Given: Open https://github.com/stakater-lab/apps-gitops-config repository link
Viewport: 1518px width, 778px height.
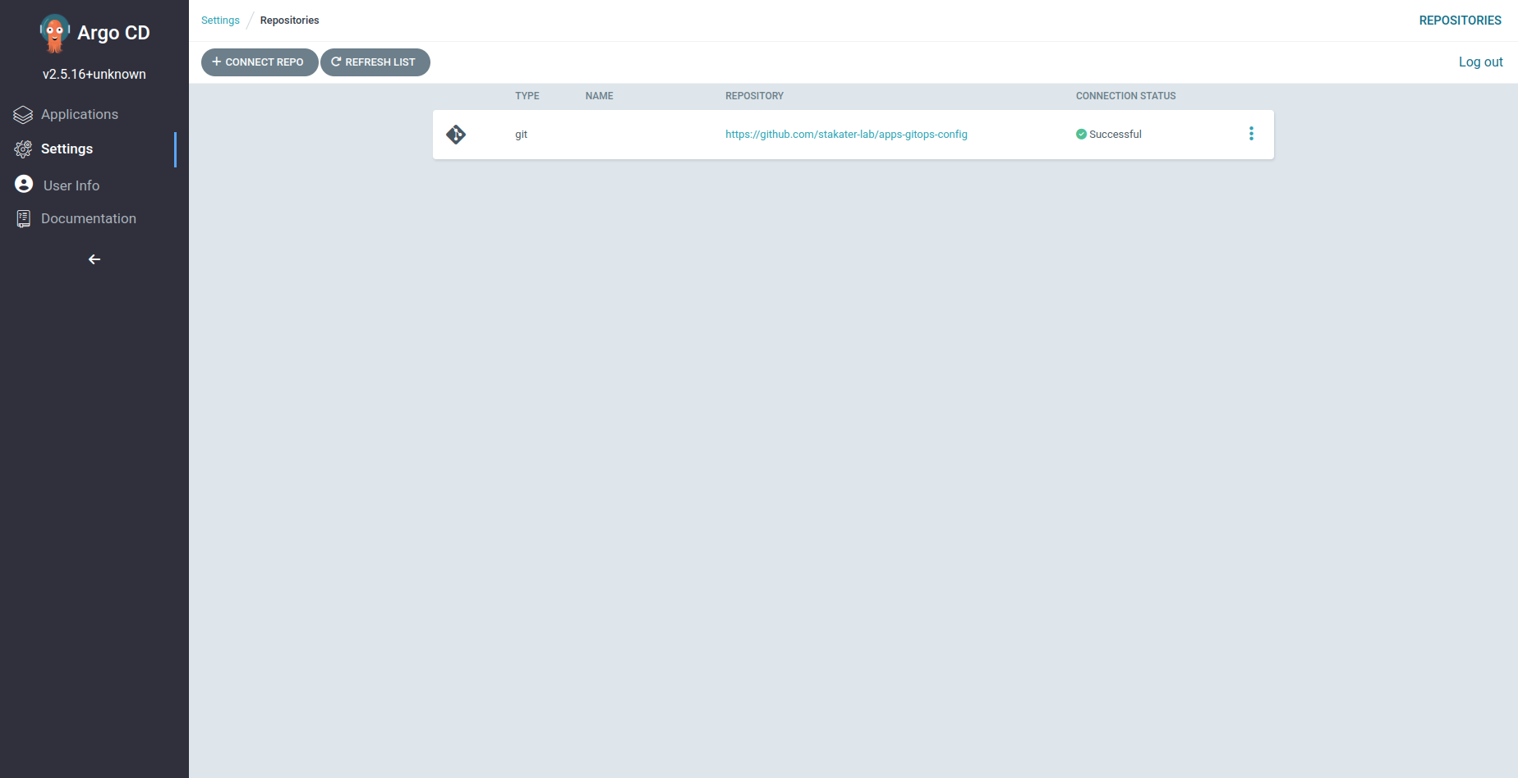Looking at the screenshot, I should (846, 134).
